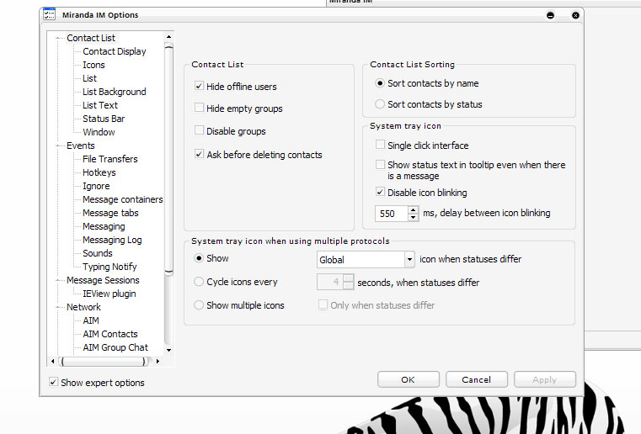Image resolution: width=641 pixels, height=434 pixels.
Task: Collapse the Contact List tree node
Action: (x=58, y=38)
